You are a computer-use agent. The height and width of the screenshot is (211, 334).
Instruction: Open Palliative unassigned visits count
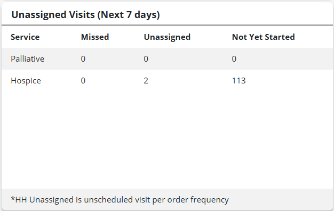click(x=146, y=59)
